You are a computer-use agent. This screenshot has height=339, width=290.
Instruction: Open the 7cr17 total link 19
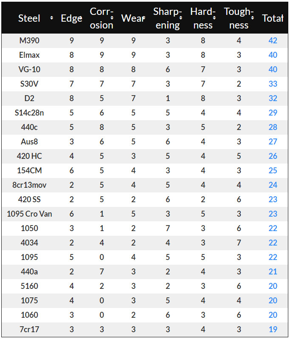click(273, 329)
